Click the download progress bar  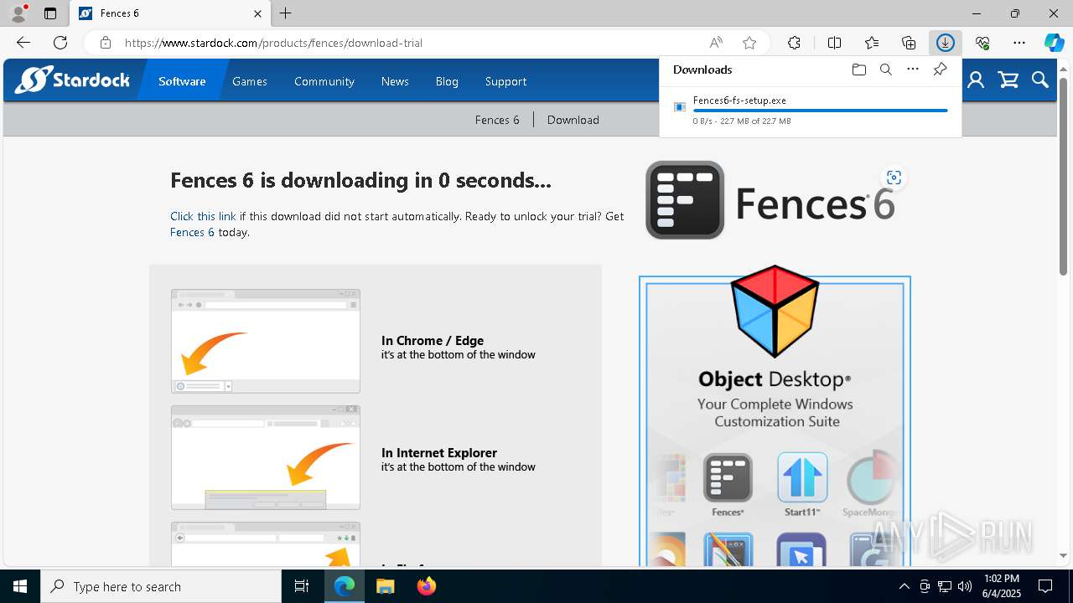820,111
